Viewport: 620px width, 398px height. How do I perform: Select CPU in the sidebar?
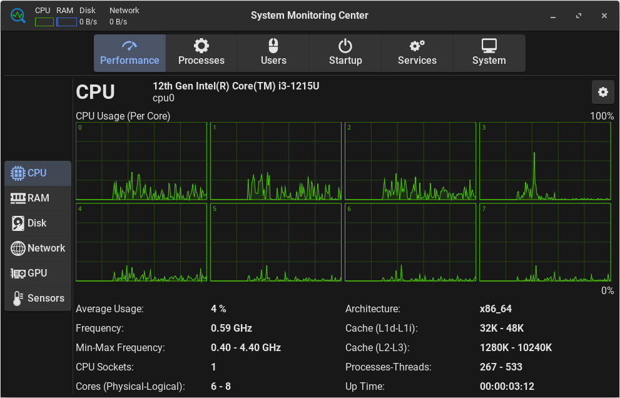click(x=38, y=173)
